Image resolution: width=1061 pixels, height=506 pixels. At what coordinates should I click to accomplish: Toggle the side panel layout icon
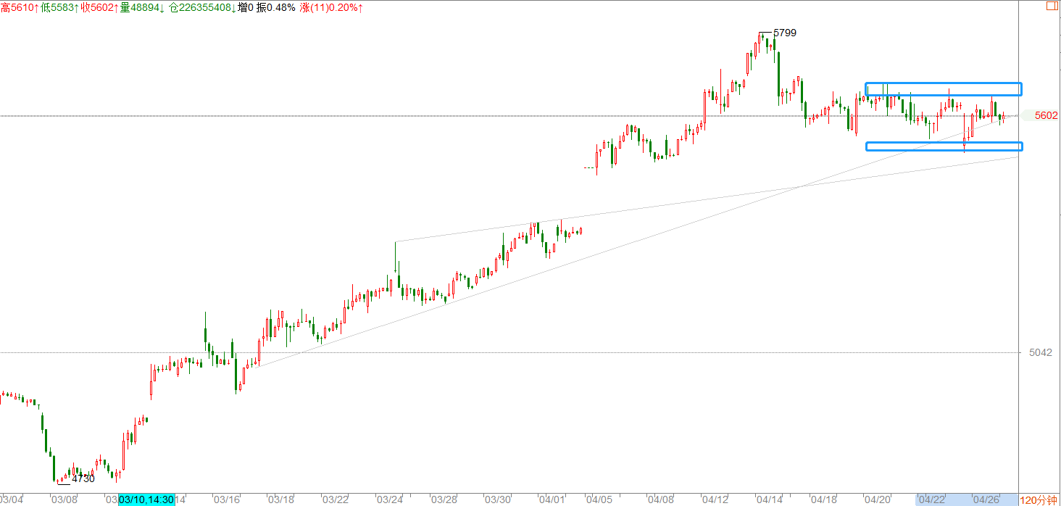click(1052, 6)
